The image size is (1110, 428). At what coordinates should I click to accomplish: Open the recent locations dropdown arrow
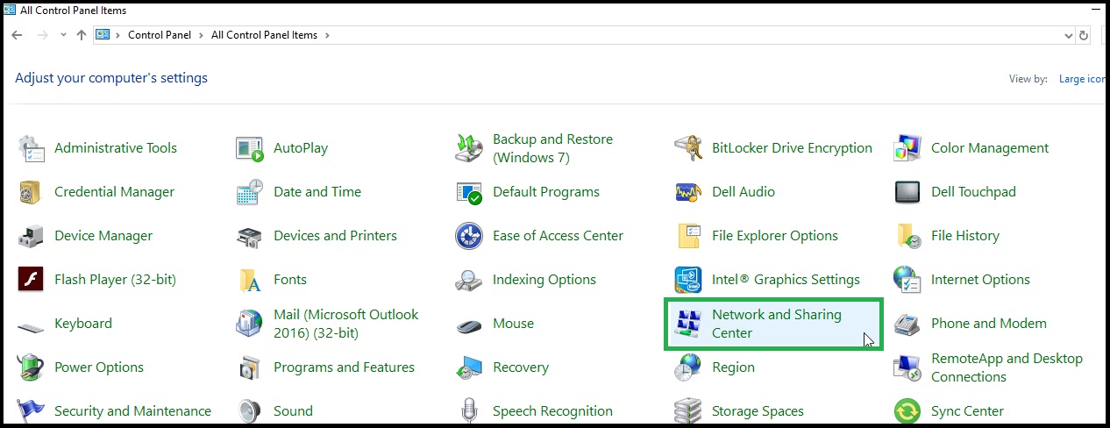click(63, 35)
